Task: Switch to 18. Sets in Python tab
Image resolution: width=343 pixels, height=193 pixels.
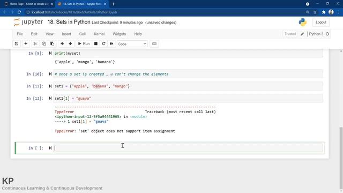Action: pyautogui.click(x=82, y=4)
